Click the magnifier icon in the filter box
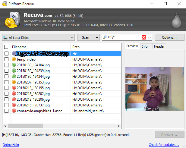Screen dimensions: 186x148 (x=105, y=37)
